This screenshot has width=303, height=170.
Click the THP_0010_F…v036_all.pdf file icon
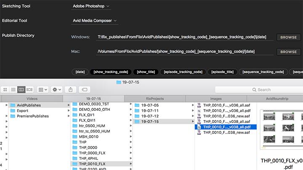(200, 111)
